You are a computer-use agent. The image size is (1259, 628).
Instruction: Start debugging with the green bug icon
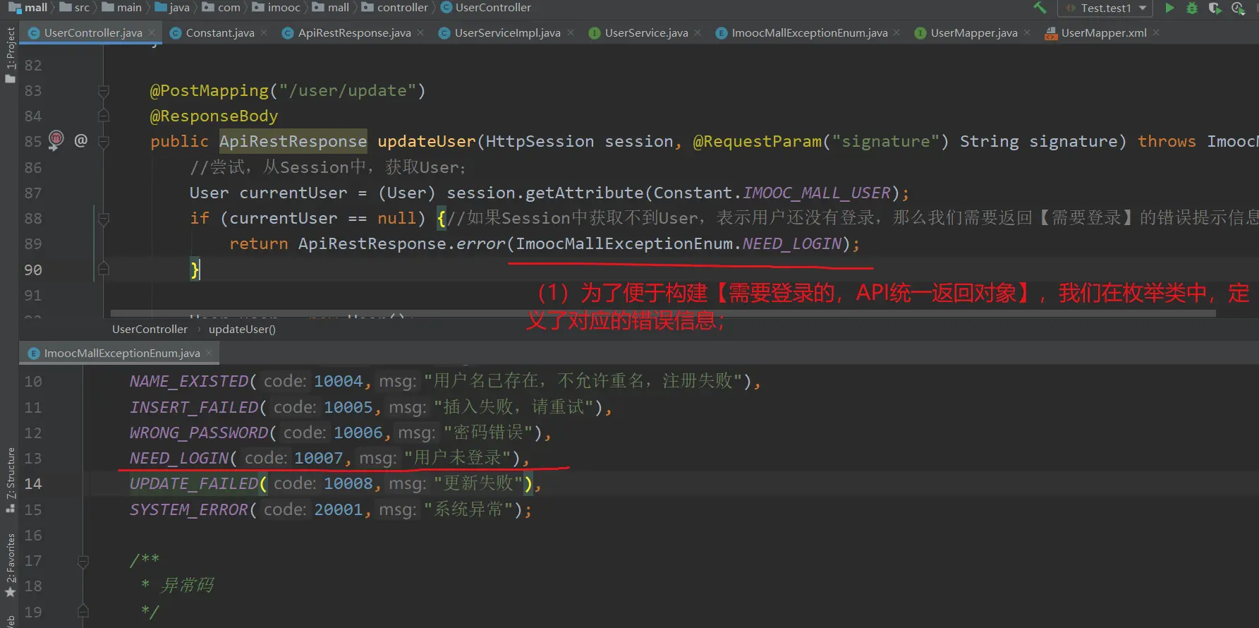click(x=1192, y=8)
